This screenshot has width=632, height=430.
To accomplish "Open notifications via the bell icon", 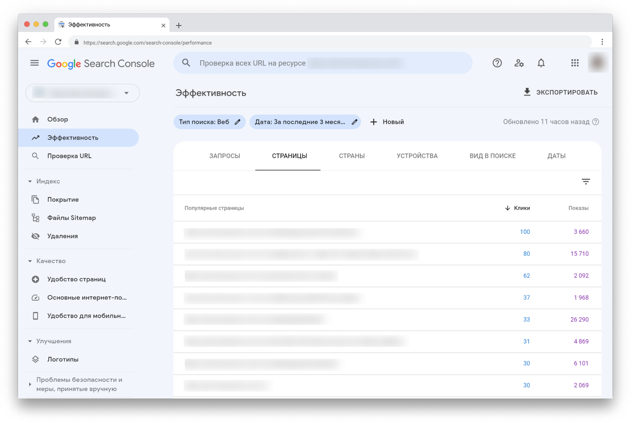I will [541, 63].
